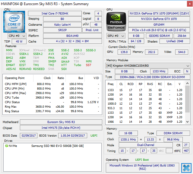Click the BIOS Date 02/09/2017 field
Viewport: 193px width, 174px height.
pos(29,136)
